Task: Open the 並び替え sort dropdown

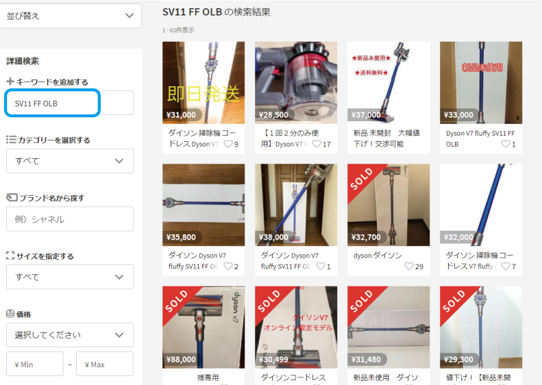Action: tap(70, 16)
